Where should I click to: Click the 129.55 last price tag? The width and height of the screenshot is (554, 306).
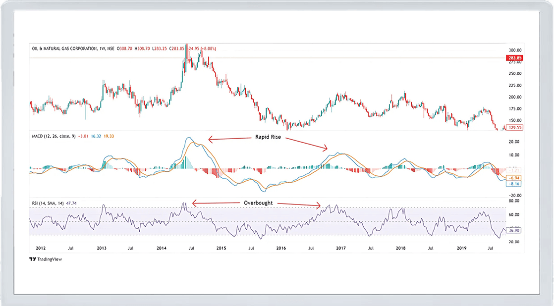tap(513, 127)
